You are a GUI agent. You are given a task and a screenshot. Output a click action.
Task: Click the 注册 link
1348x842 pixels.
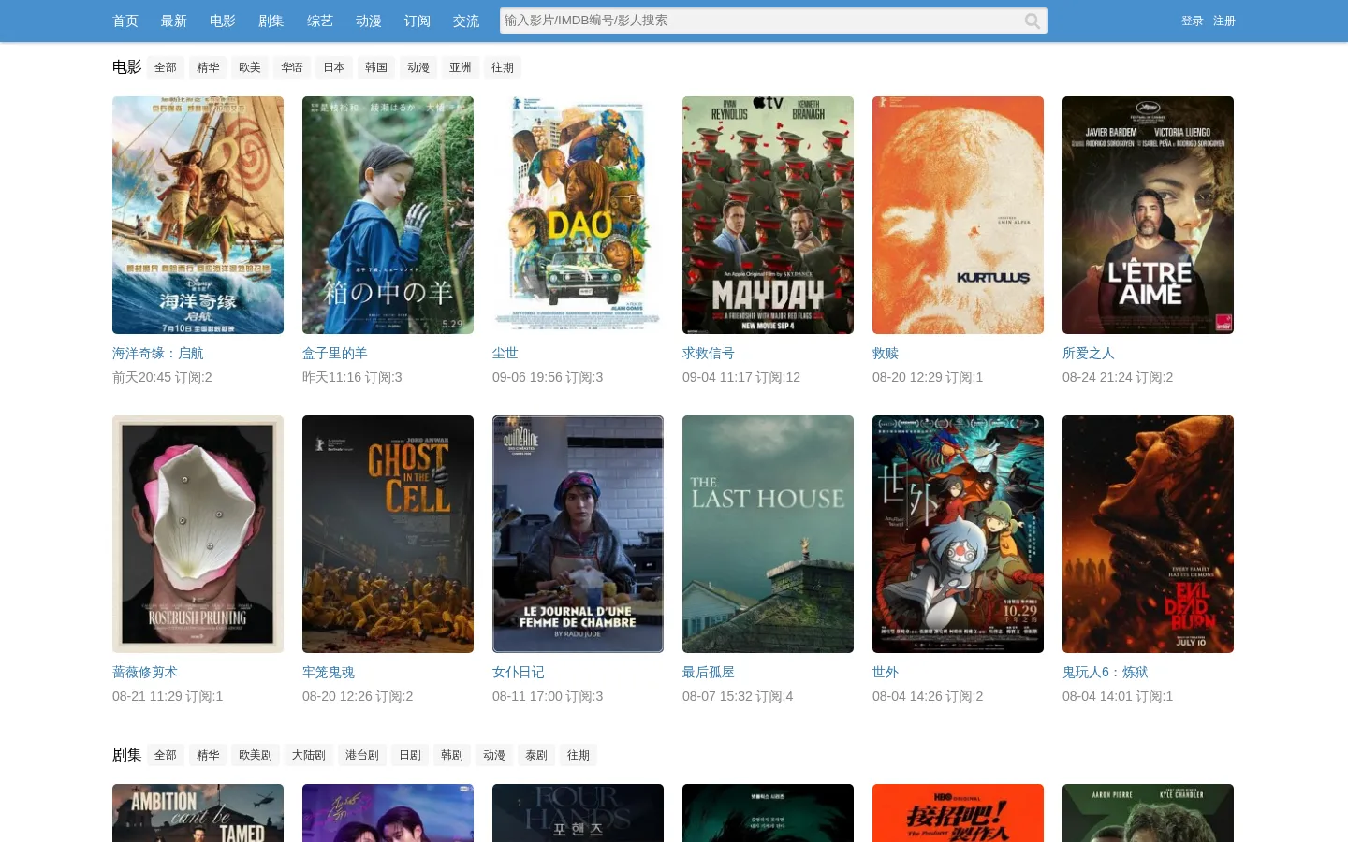1224,21
